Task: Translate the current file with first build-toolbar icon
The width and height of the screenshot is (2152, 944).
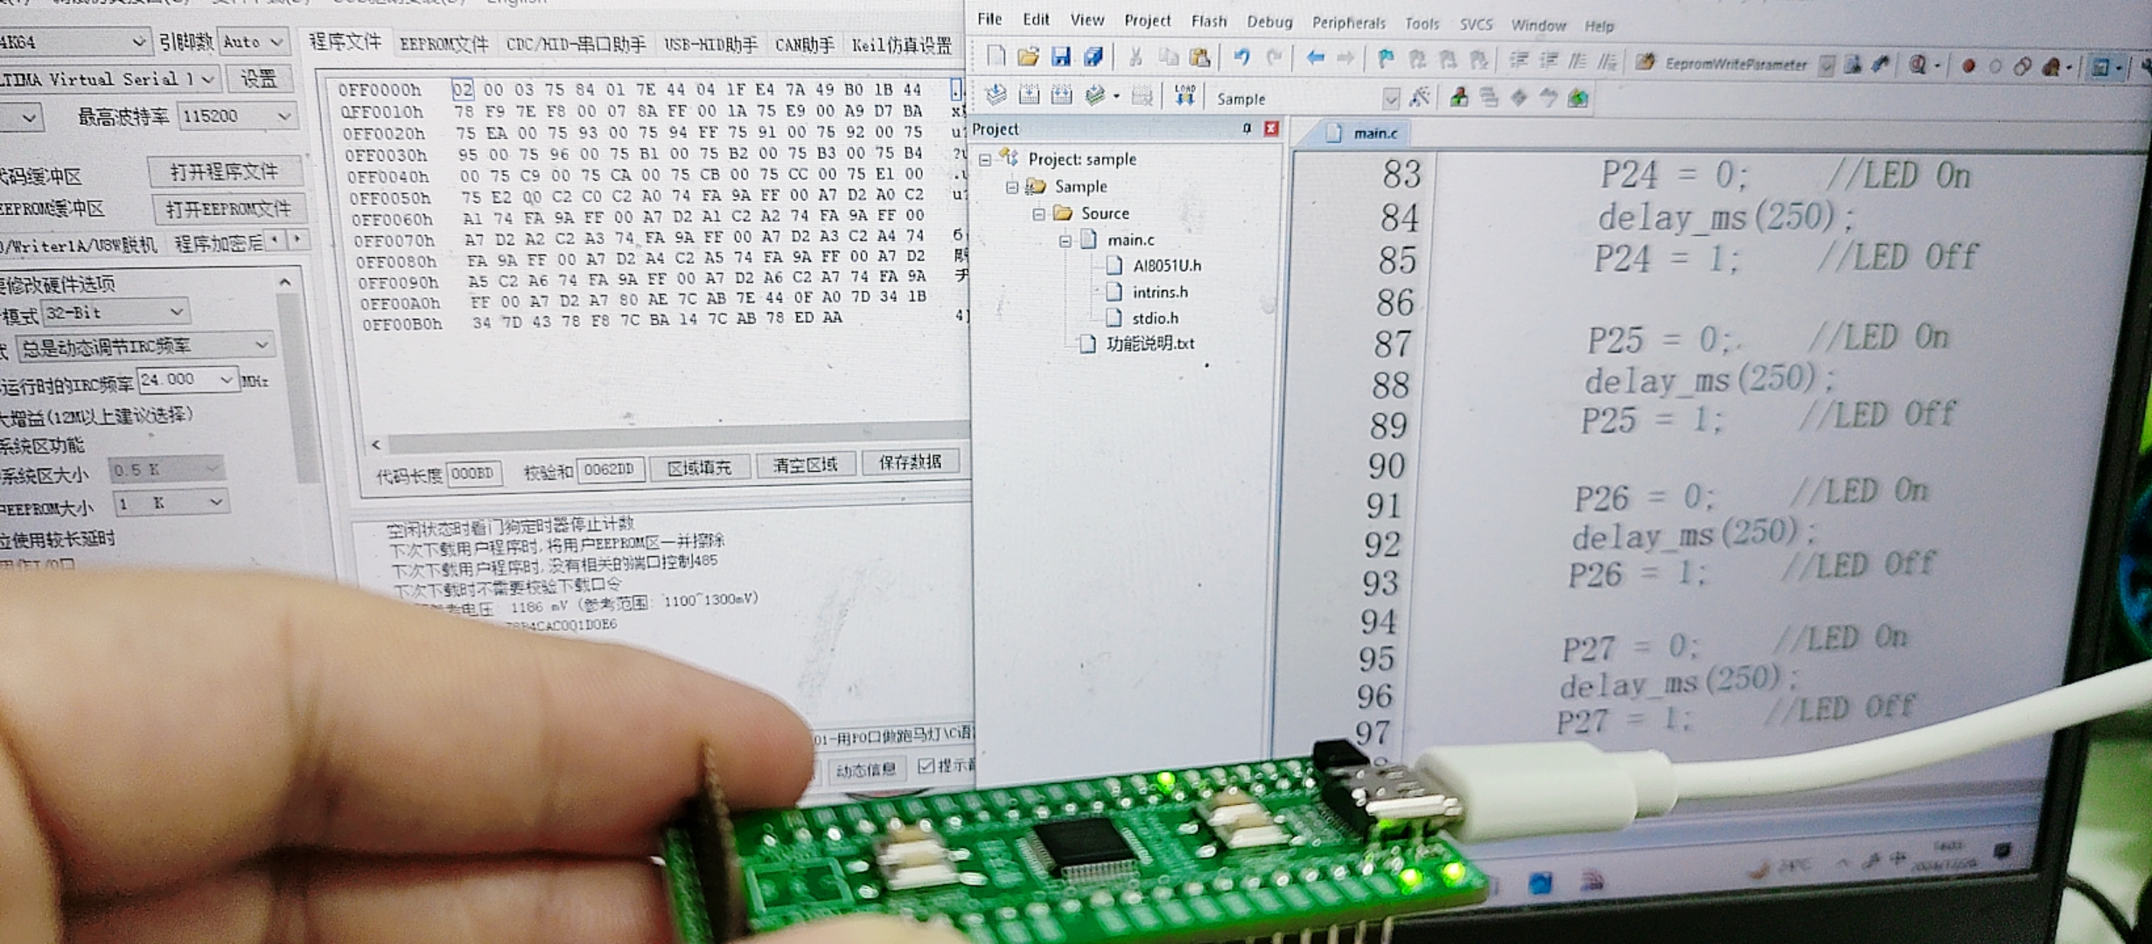Action: [x=996, y=95]
